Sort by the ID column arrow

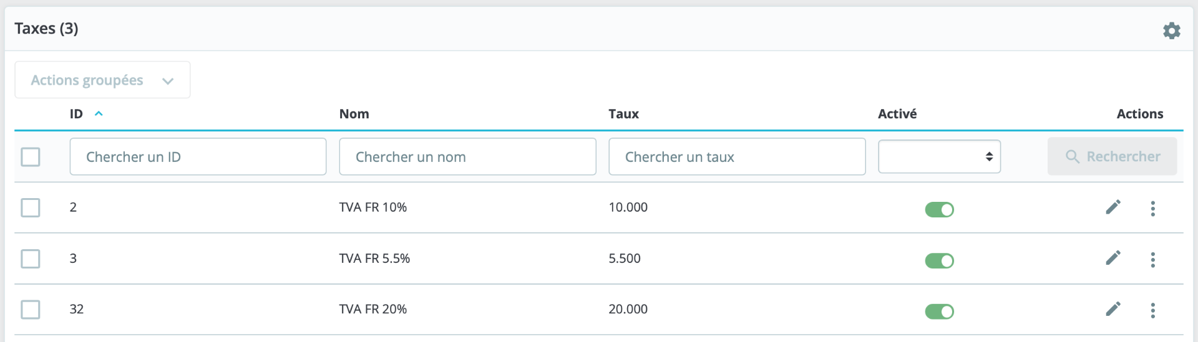[x=99, y=113]
